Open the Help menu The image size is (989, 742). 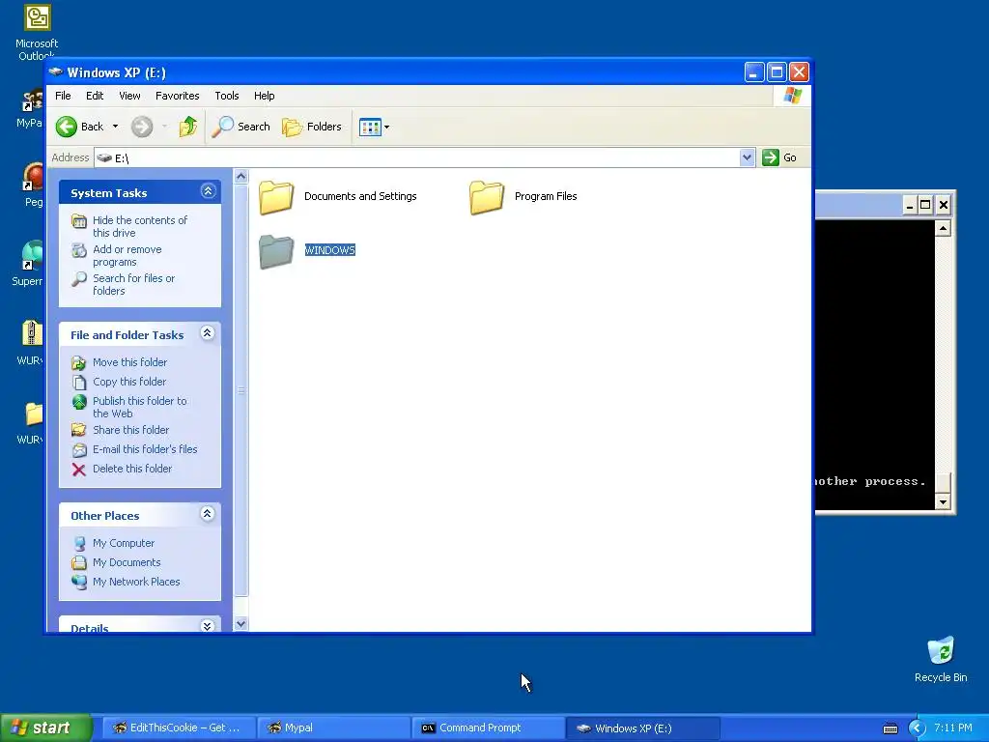(265, 96)
